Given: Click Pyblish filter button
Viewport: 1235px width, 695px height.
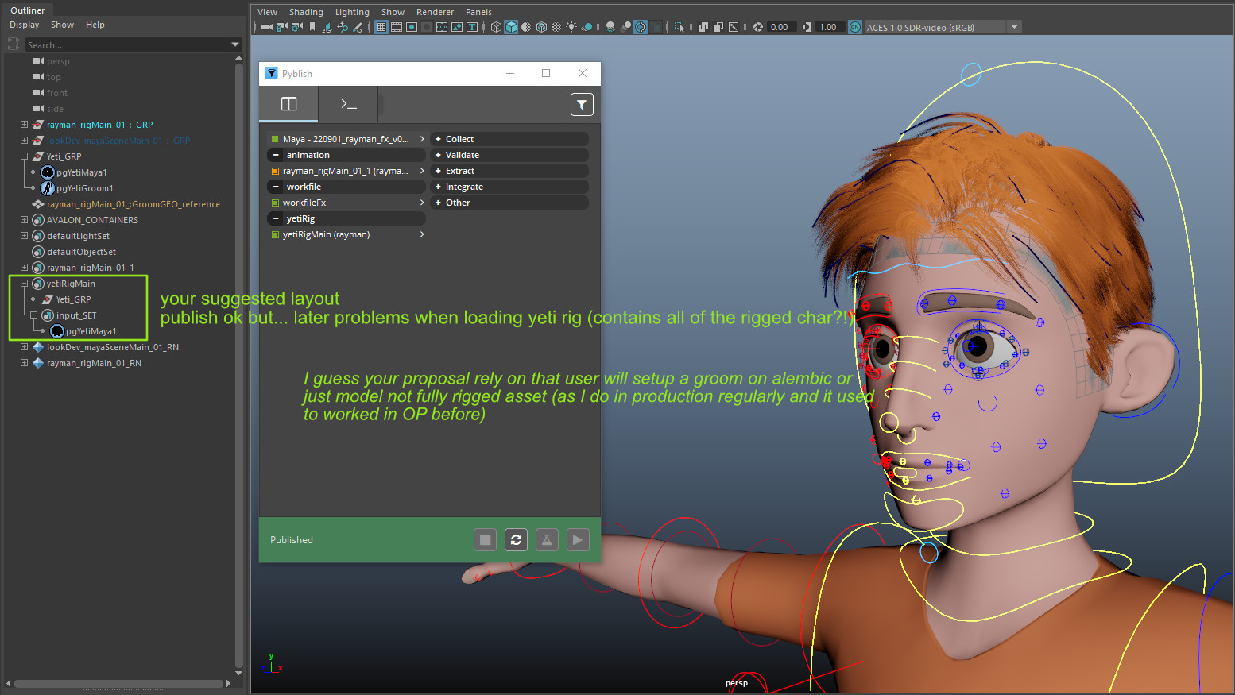Looking at the screenshot, I should click(x=582, y=104).
